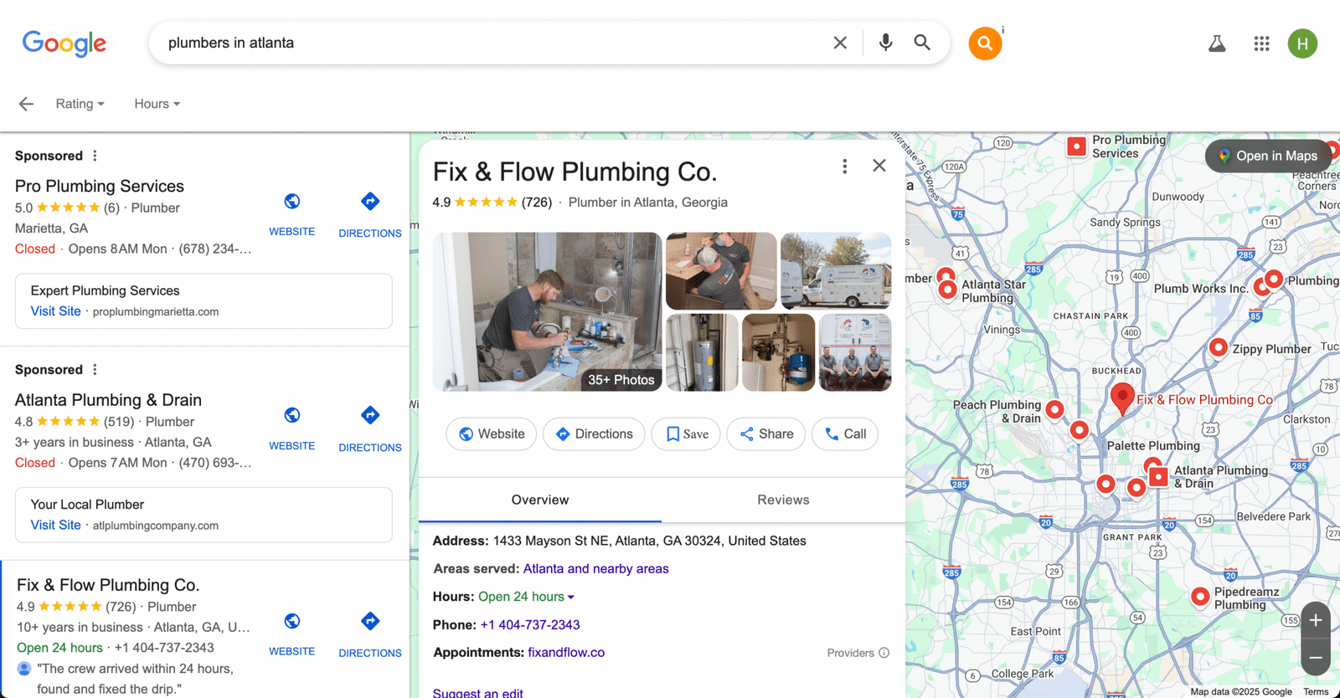Click the magnifier search icon in search bar
Image resolution: width=1340 pixels, height=698 pixels.
coord(922,43)
